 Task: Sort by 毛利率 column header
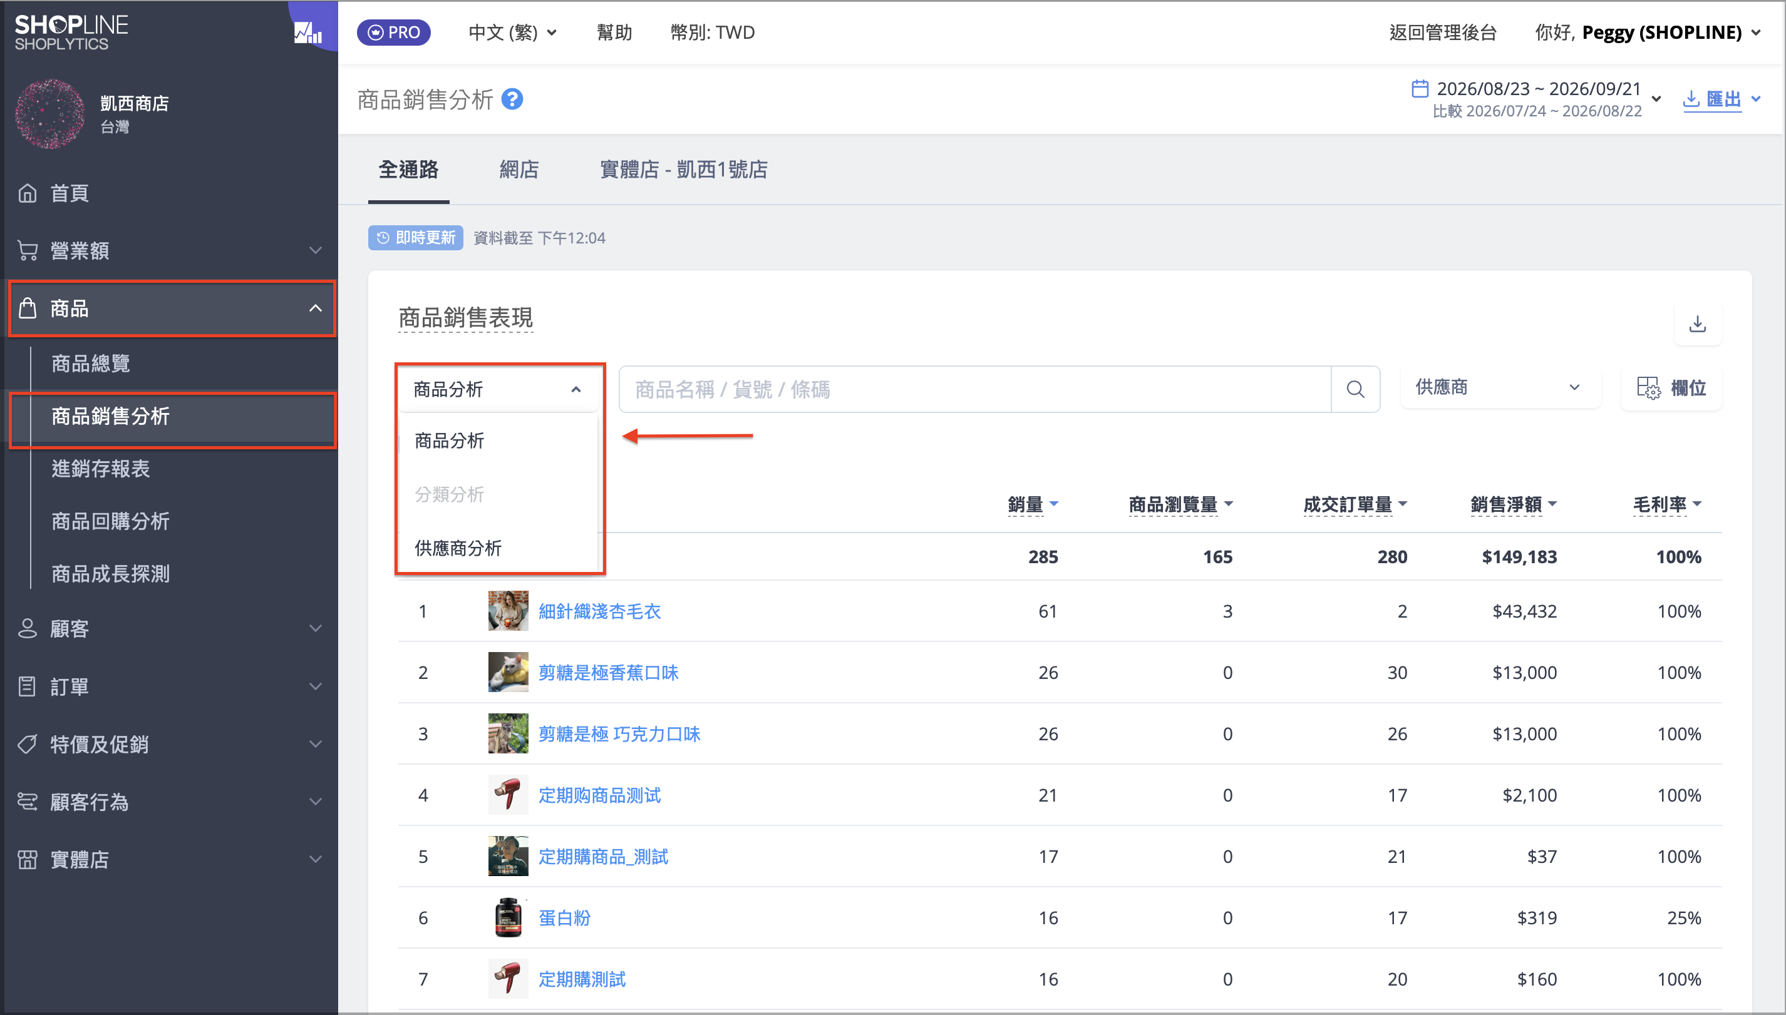point(1666,504)
